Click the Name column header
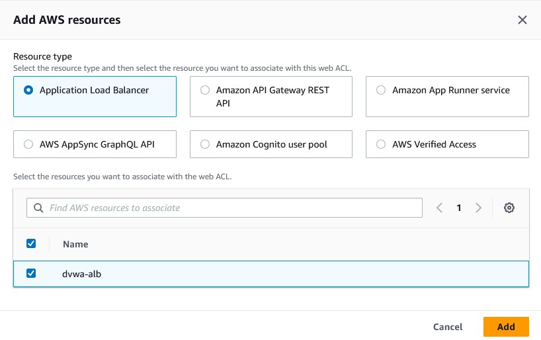This screenshot has height=340, width=541. pyautogui.click(x=75, y=244)
